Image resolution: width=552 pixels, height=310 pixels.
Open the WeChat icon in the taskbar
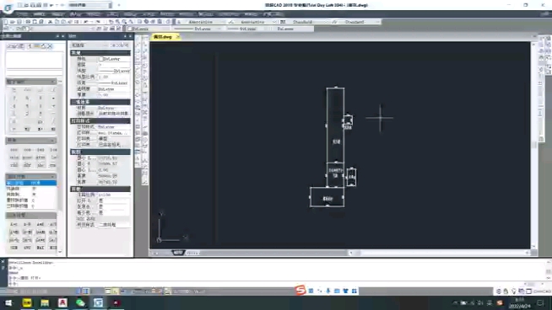tap(80, 302)
